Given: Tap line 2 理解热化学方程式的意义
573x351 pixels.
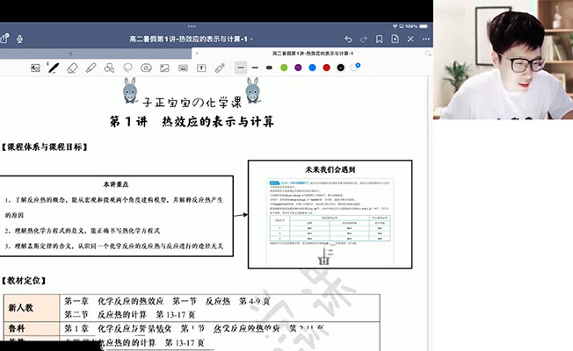Looking at the screenshot, I should click(x=83, y=231).
